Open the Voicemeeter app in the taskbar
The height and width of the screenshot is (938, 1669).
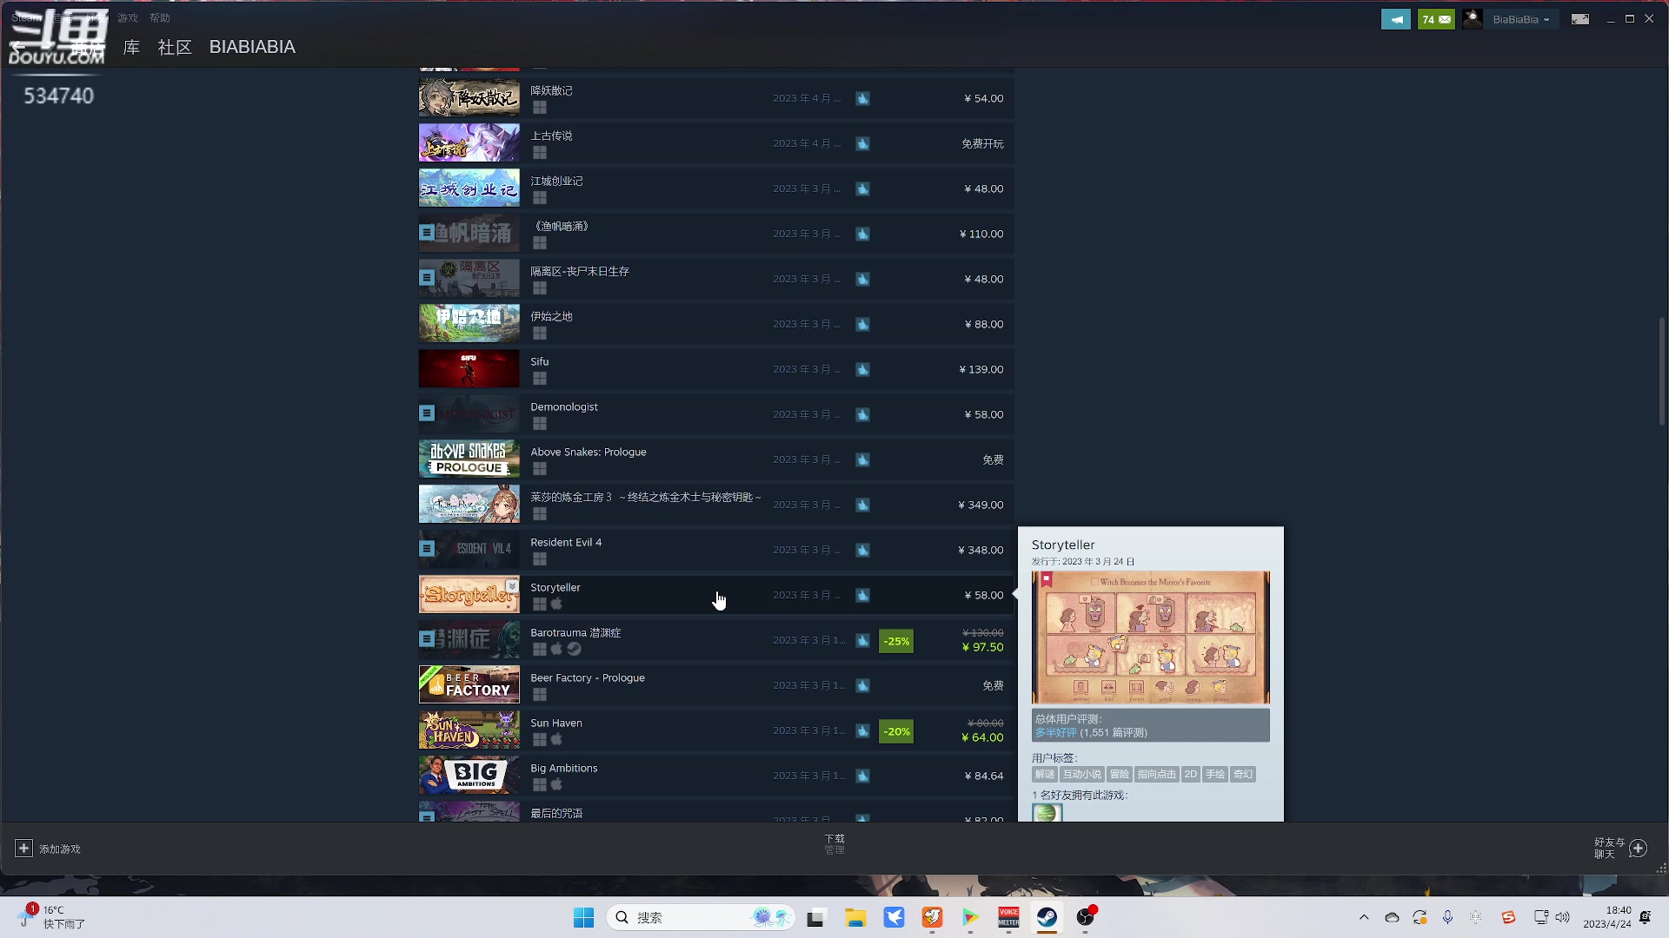[1008, 917]
